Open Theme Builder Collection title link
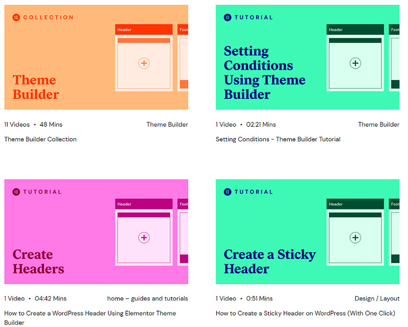 [40, 139]
